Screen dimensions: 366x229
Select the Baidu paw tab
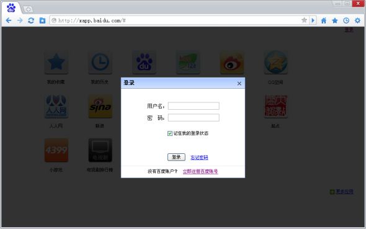11,8
